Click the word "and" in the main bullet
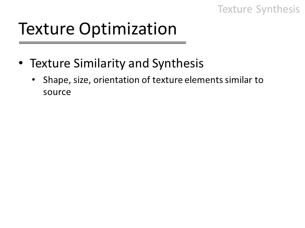 coord(139,63)
